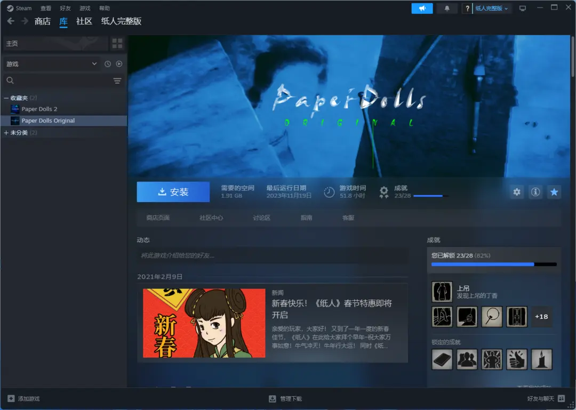Click the locked book achievement icon

pyautogui.click(x=442, y=359)
